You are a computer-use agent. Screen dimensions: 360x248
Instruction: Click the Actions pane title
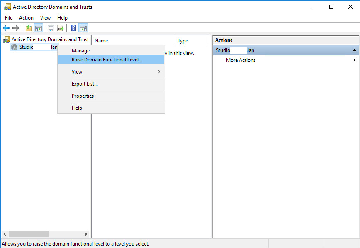pyautogui.click(x=224, y=40)
